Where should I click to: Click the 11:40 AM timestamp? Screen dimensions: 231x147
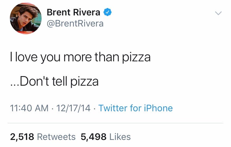(x=29, y=108)
